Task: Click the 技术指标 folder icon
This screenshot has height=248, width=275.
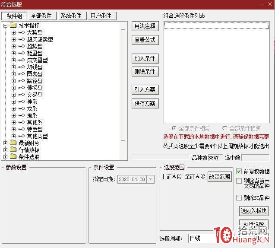Action: [13, 25]
